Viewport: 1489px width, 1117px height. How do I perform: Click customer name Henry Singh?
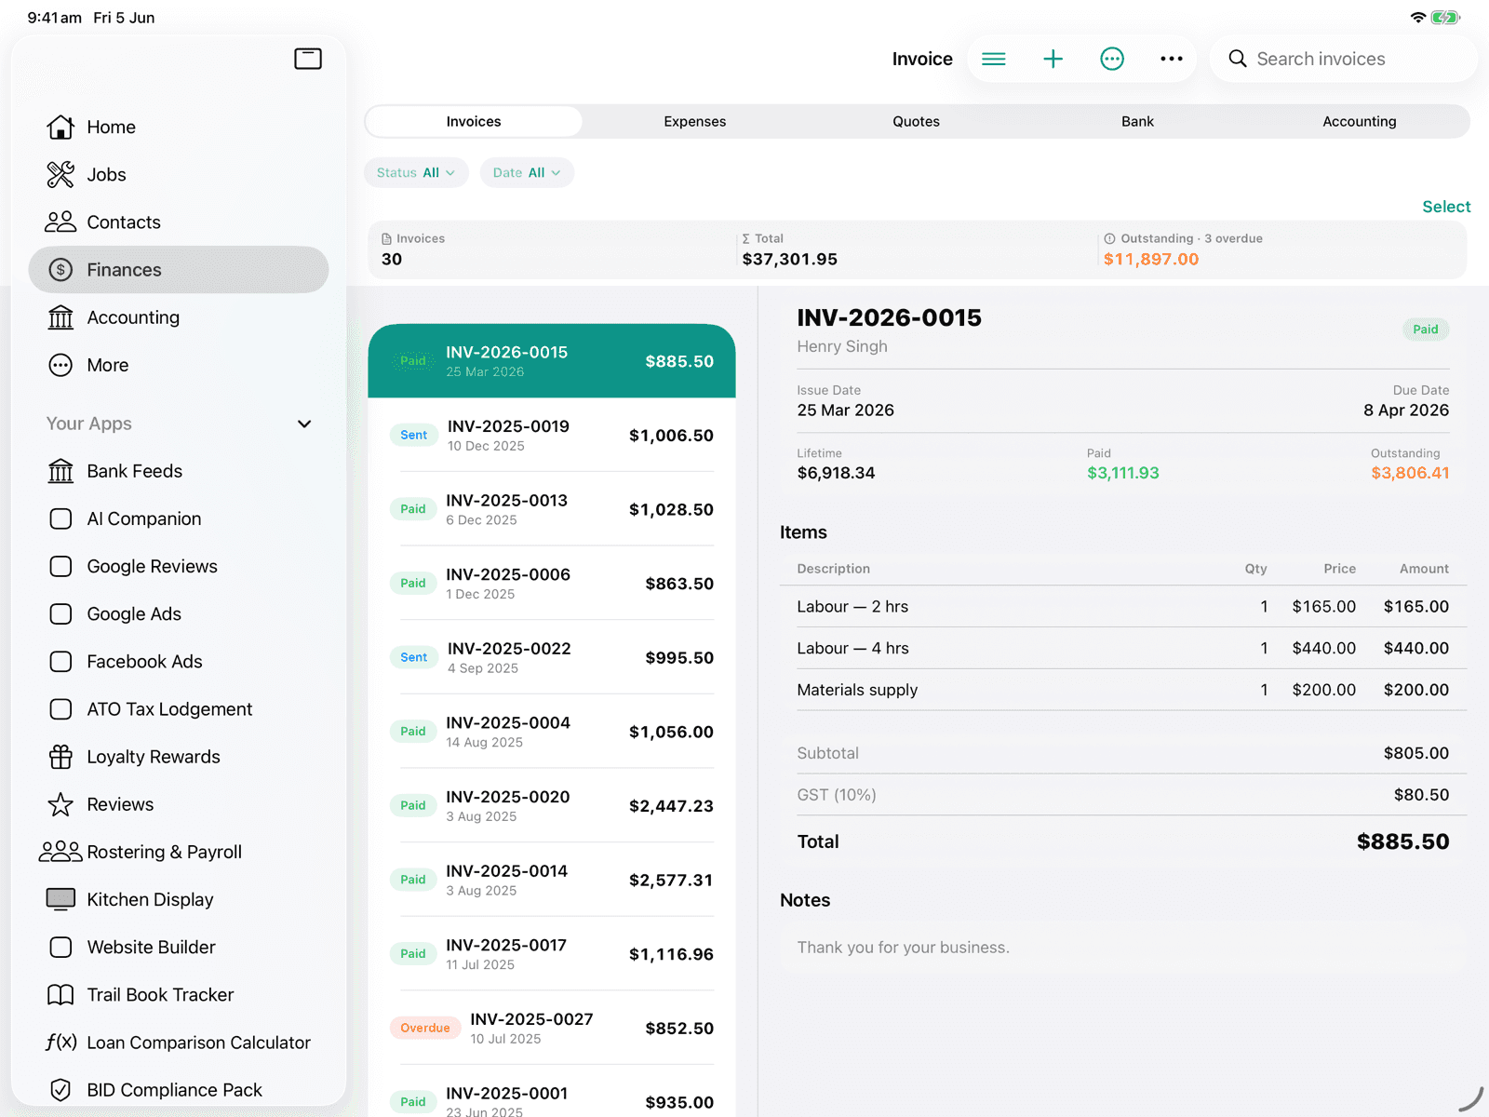click(x=842, y=346)
